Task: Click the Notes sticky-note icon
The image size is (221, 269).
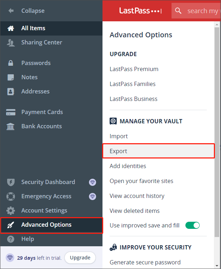Action: [11, 77]
